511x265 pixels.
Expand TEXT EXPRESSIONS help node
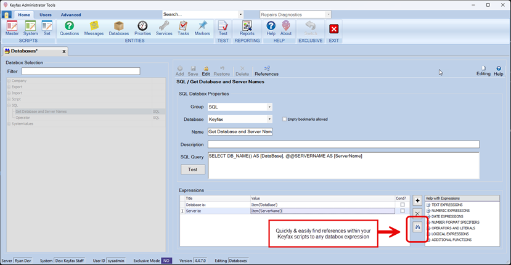[428, 205]
